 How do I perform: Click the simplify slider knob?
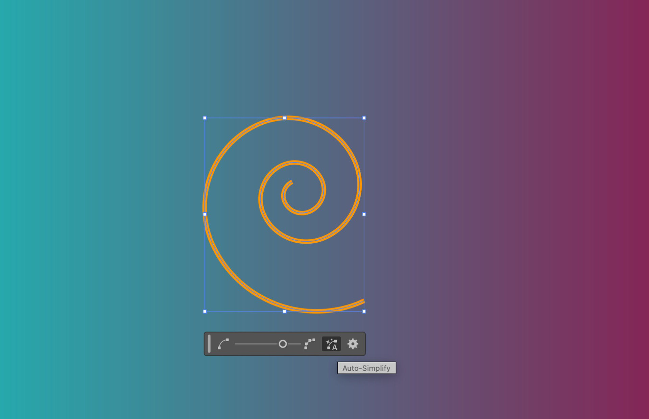coord(283,344)
